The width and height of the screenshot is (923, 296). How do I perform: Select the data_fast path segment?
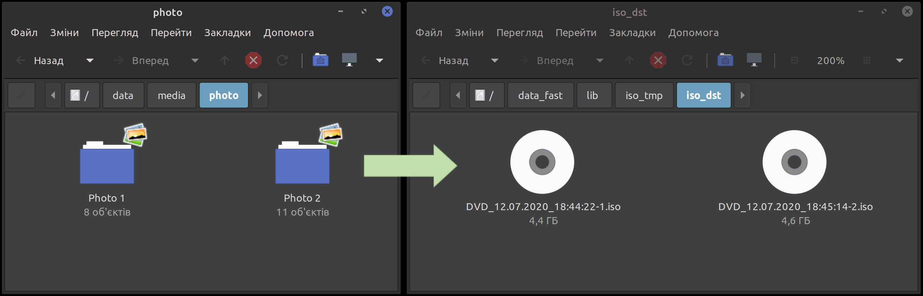pyautogui.click(x=540, y=95)
